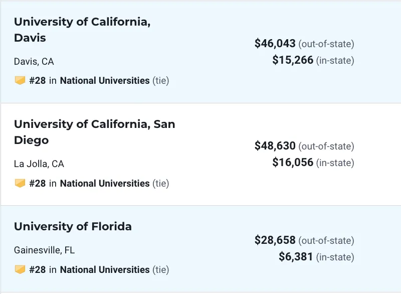Click the badge icon beside UC San Diego ranking

pyautogui.click(x=20, y=183)
